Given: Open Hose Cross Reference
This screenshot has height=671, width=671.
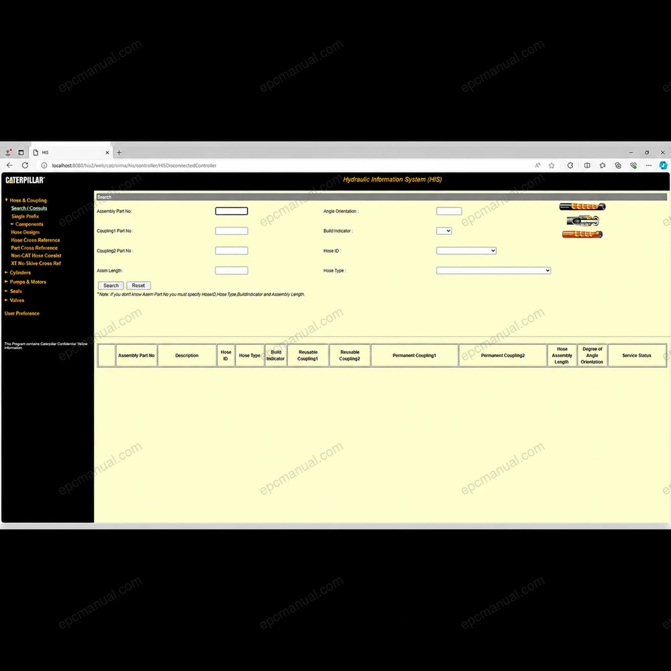Looking at the screenshot, I should click(36, 240).
